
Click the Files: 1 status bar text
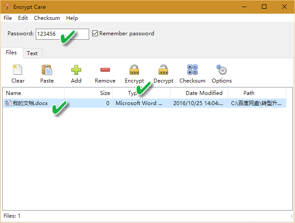(12, 215)
